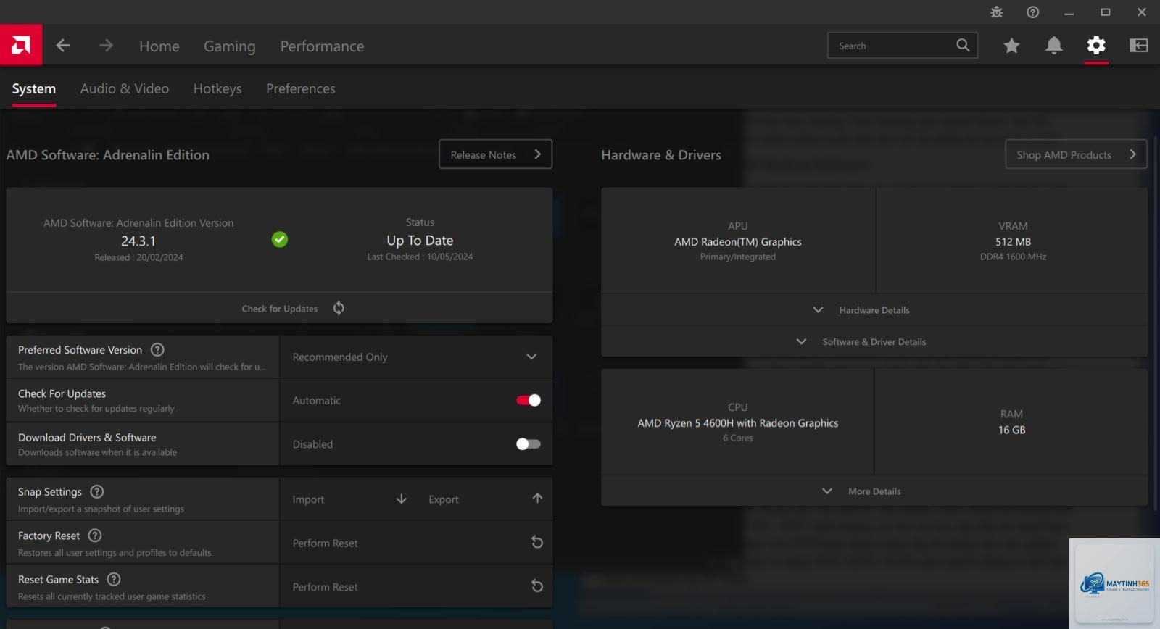Click the Export up arrow icon
Viewport: 1160px width, 629px height.
pyautogui.click(x=537, y=499)
